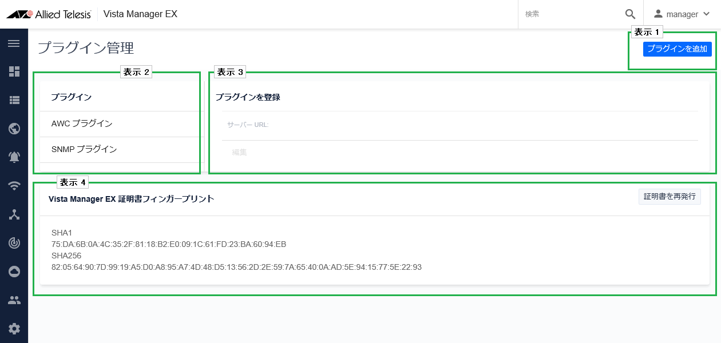Viewport: 721px width, 343px height.
Task: Open the list view sidebar icon
Action: click(14, 100)
